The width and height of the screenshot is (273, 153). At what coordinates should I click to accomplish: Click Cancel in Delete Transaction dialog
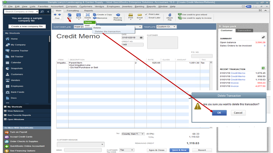click(238, 113)
